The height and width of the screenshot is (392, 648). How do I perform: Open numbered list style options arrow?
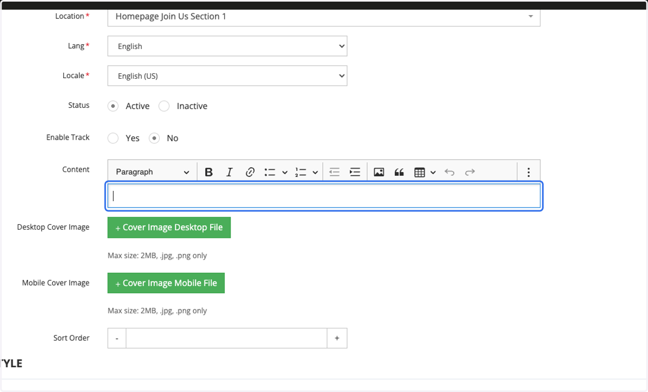tap(315, 172)
